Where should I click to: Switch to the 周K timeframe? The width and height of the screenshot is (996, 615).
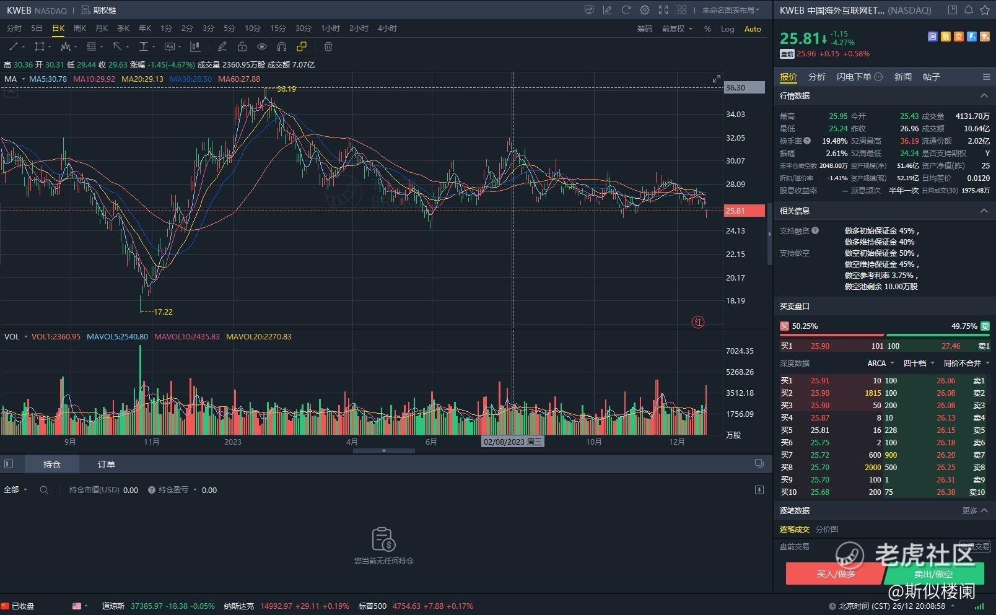pyautogui.click(x=80, y=28)
